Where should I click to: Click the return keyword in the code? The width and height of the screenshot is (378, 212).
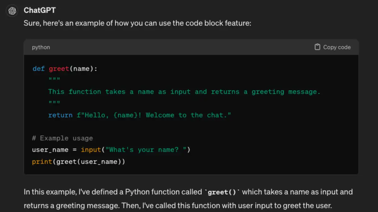(x=60, y=115)
